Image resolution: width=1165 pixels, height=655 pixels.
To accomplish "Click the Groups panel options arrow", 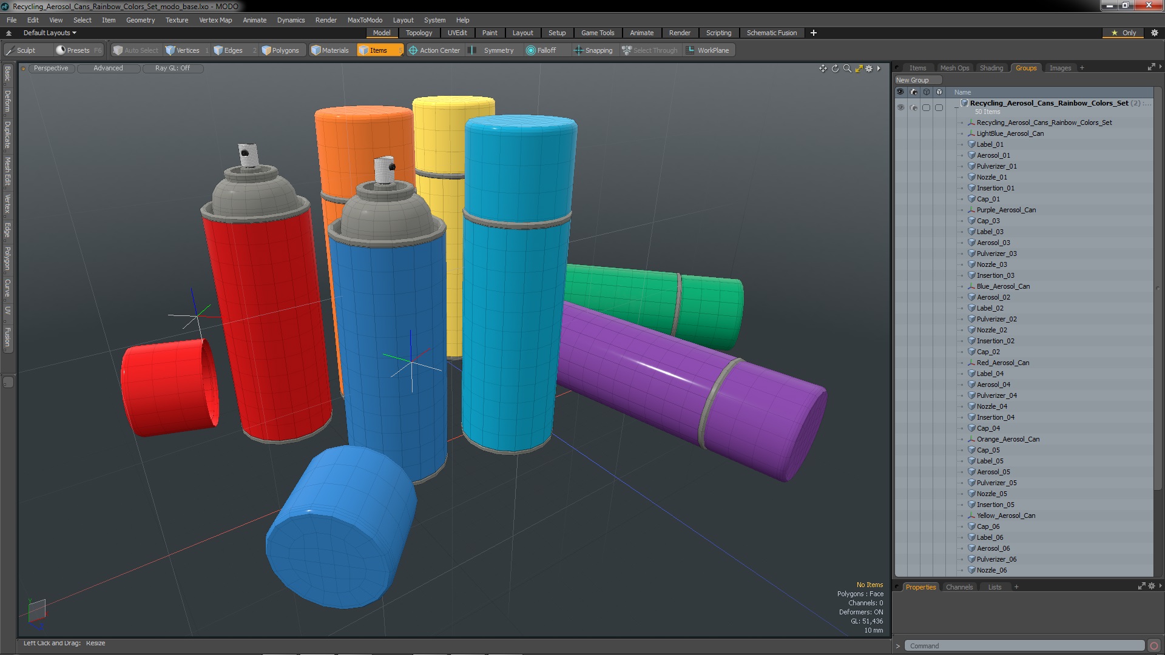I will [x=1160, y=67].
